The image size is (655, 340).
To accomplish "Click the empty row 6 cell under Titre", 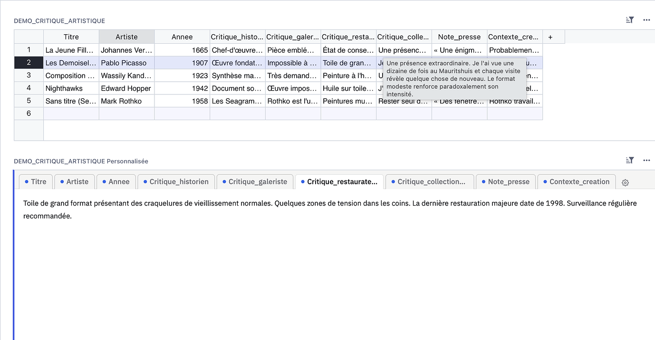I will [70, 113].
